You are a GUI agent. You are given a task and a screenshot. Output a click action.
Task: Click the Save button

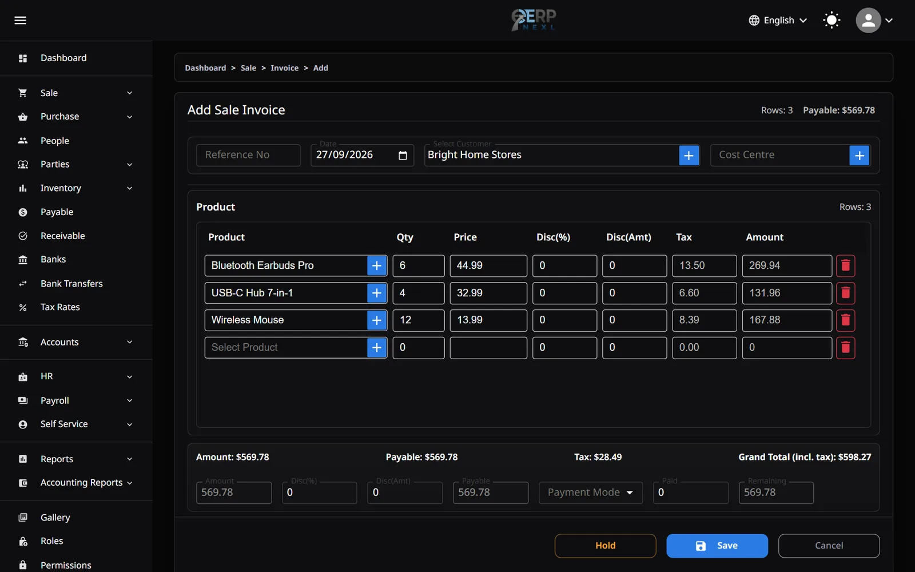[717, 546]
